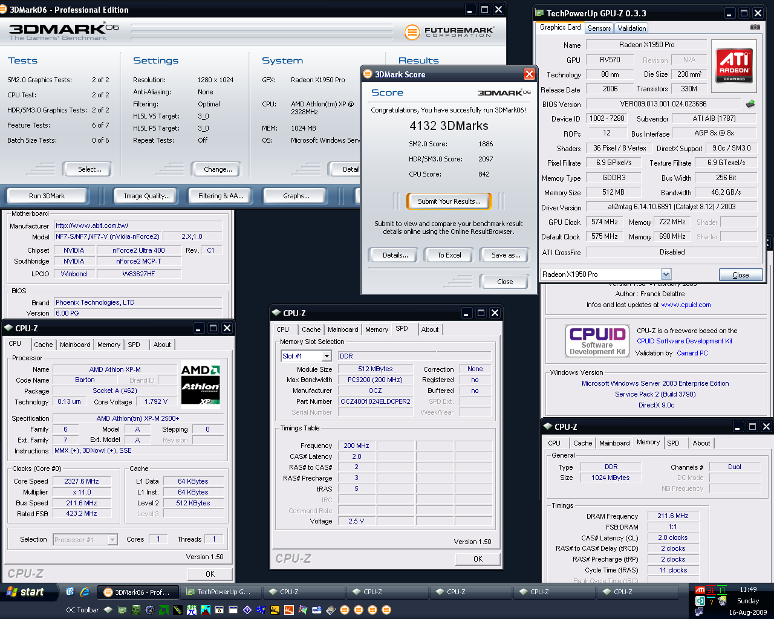Click the green face icon in OC Toolbar
This screenshot has width=774, height=619.
[x=137, y=610]
